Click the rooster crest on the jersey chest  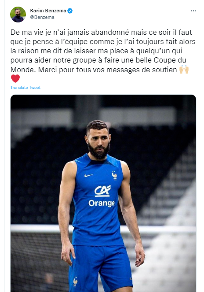coord(114,175)
